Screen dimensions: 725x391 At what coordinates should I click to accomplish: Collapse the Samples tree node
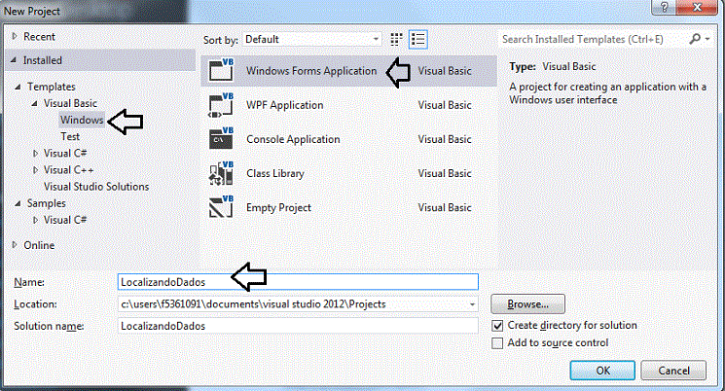18,203
